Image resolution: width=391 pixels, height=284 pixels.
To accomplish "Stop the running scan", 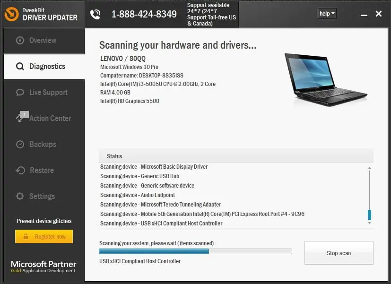I will (x=339, y=253).
